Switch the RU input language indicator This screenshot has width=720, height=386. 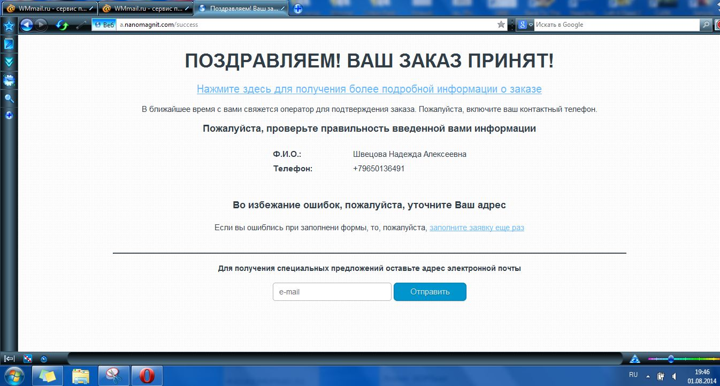tap(633, 375)
